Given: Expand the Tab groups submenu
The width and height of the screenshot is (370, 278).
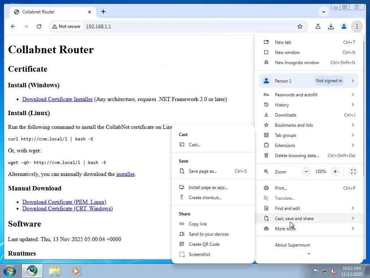Looking at the screenshot, I should click(x=309, y=135).
